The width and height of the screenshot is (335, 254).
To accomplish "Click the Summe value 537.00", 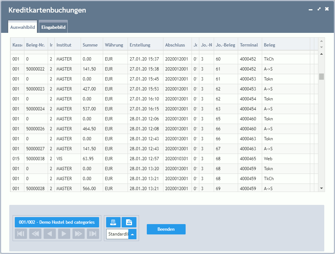I will pos(89,109).
